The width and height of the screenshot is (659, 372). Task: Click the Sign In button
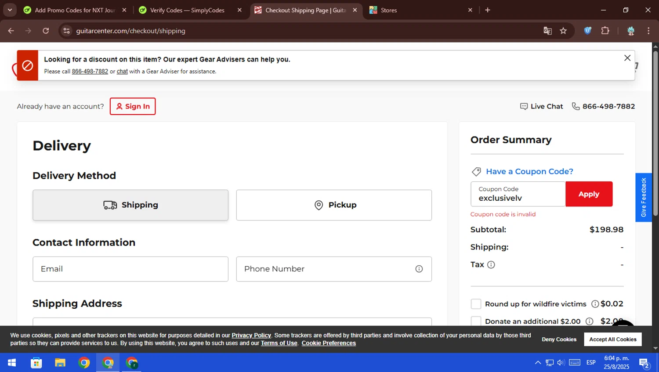(133, 106)
